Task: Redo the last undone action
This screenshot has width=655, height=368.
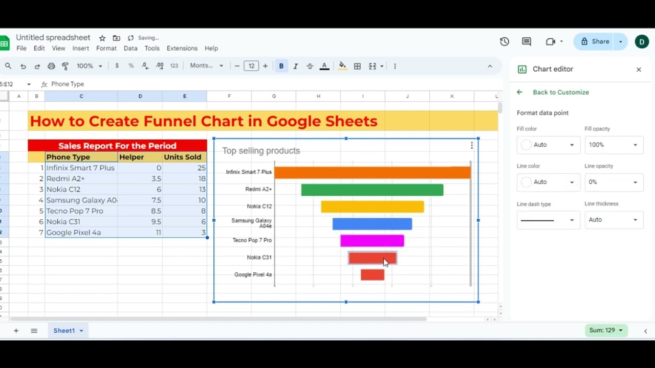Action: click(x=37, y=66)
